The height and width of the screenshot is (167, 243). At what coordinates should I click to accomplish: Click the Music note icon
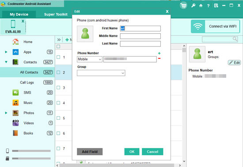15,102
